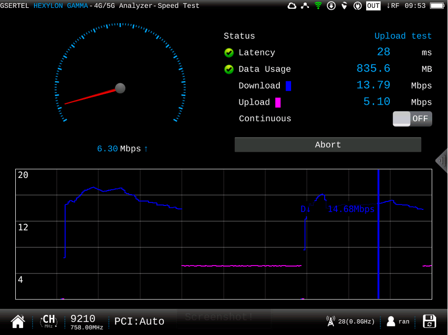Click the green check next to Data Usage

[x=229, y=69]
